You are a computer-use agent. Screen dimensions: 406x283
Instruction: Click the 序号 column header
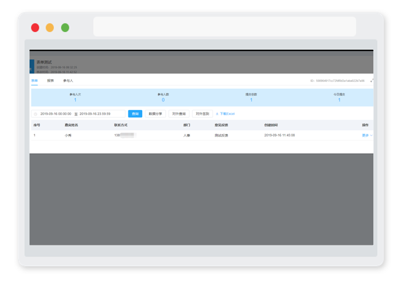(37, 125)
